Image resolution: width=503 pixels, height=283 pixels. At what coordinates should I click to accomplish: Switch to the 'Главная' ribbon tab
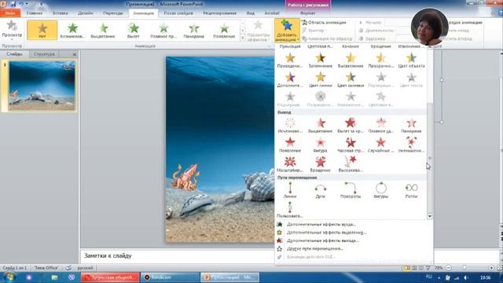pyautogui.click(x=35, y=13)
